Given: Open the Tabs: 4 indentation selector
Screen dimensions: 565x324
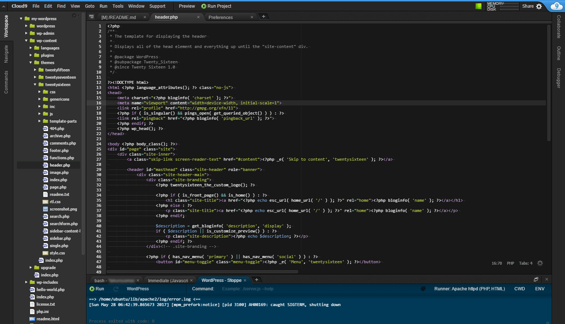Looking at the screenshot, I should (x=525, y=263).
